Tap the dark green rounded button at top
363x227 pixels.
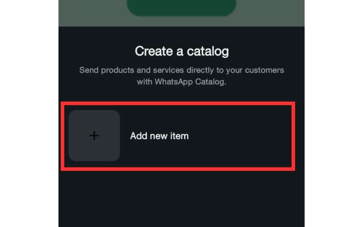[181, 7]
